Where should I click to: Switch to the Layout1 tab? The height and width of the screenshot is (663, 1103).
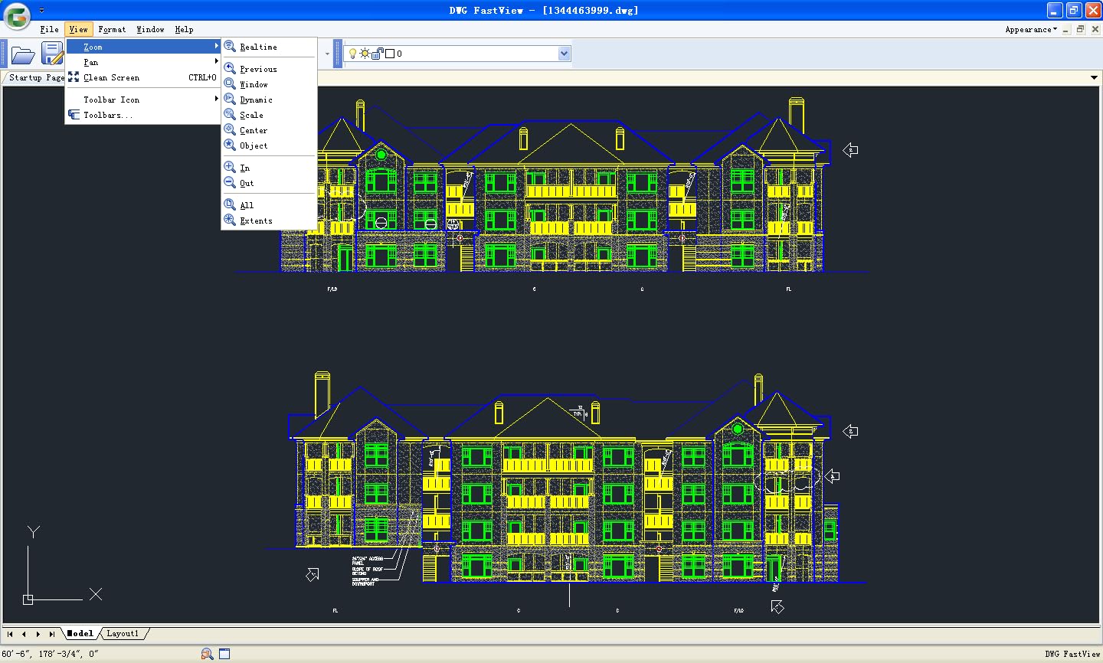click(123, 634)
